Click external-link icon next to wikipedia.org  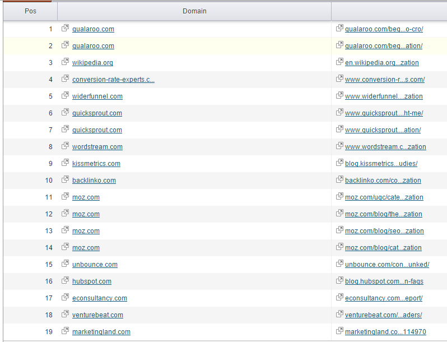click(x=66, y=62)
